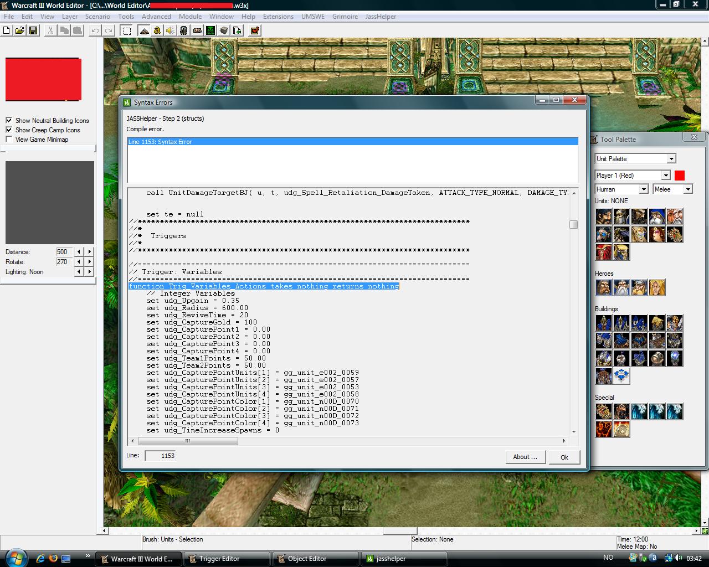The image size is (709, 567).
Task: Open the Melee dropdown in Tool Palette
Action: click(673, 189)
